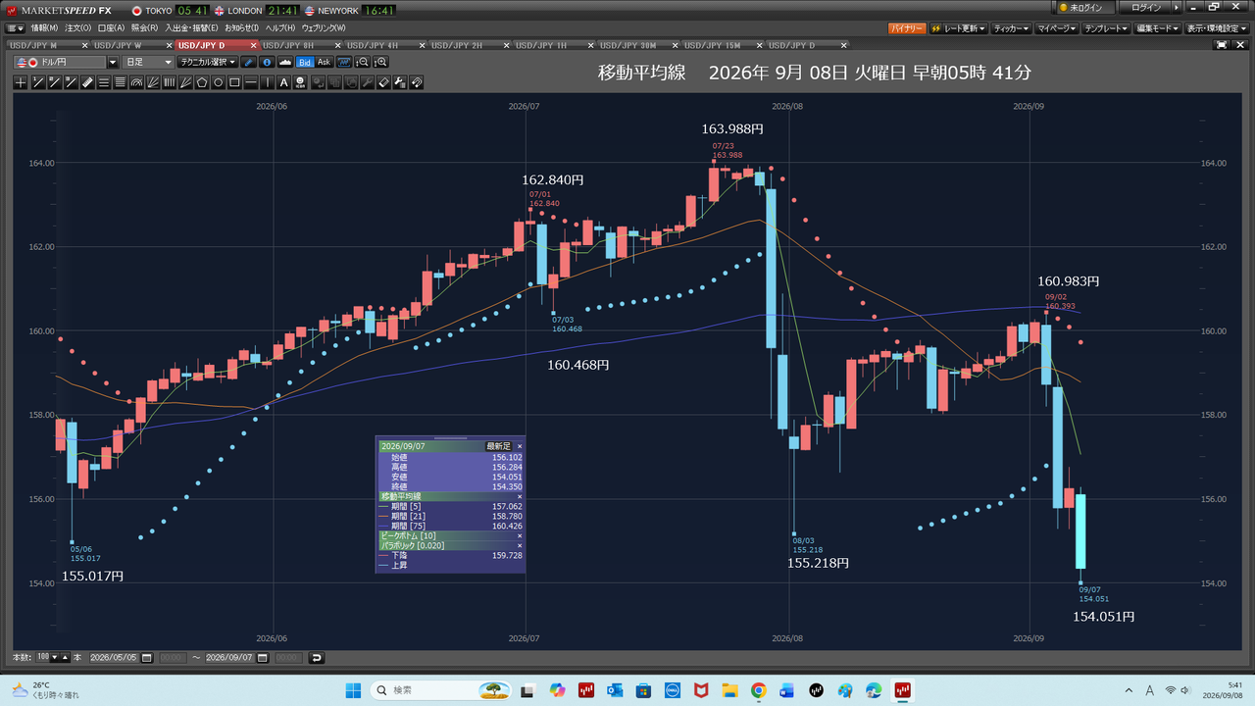The height and width of the screenshot is (706, 1255).
Task: Select the horizontal line drawing tool
Action: click(251, 82)
